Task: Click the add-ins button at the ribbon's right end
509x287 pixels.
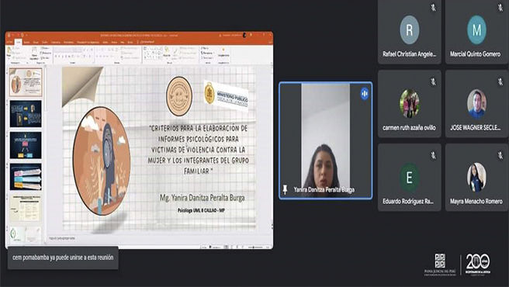Action: click(x=223, y=52)
